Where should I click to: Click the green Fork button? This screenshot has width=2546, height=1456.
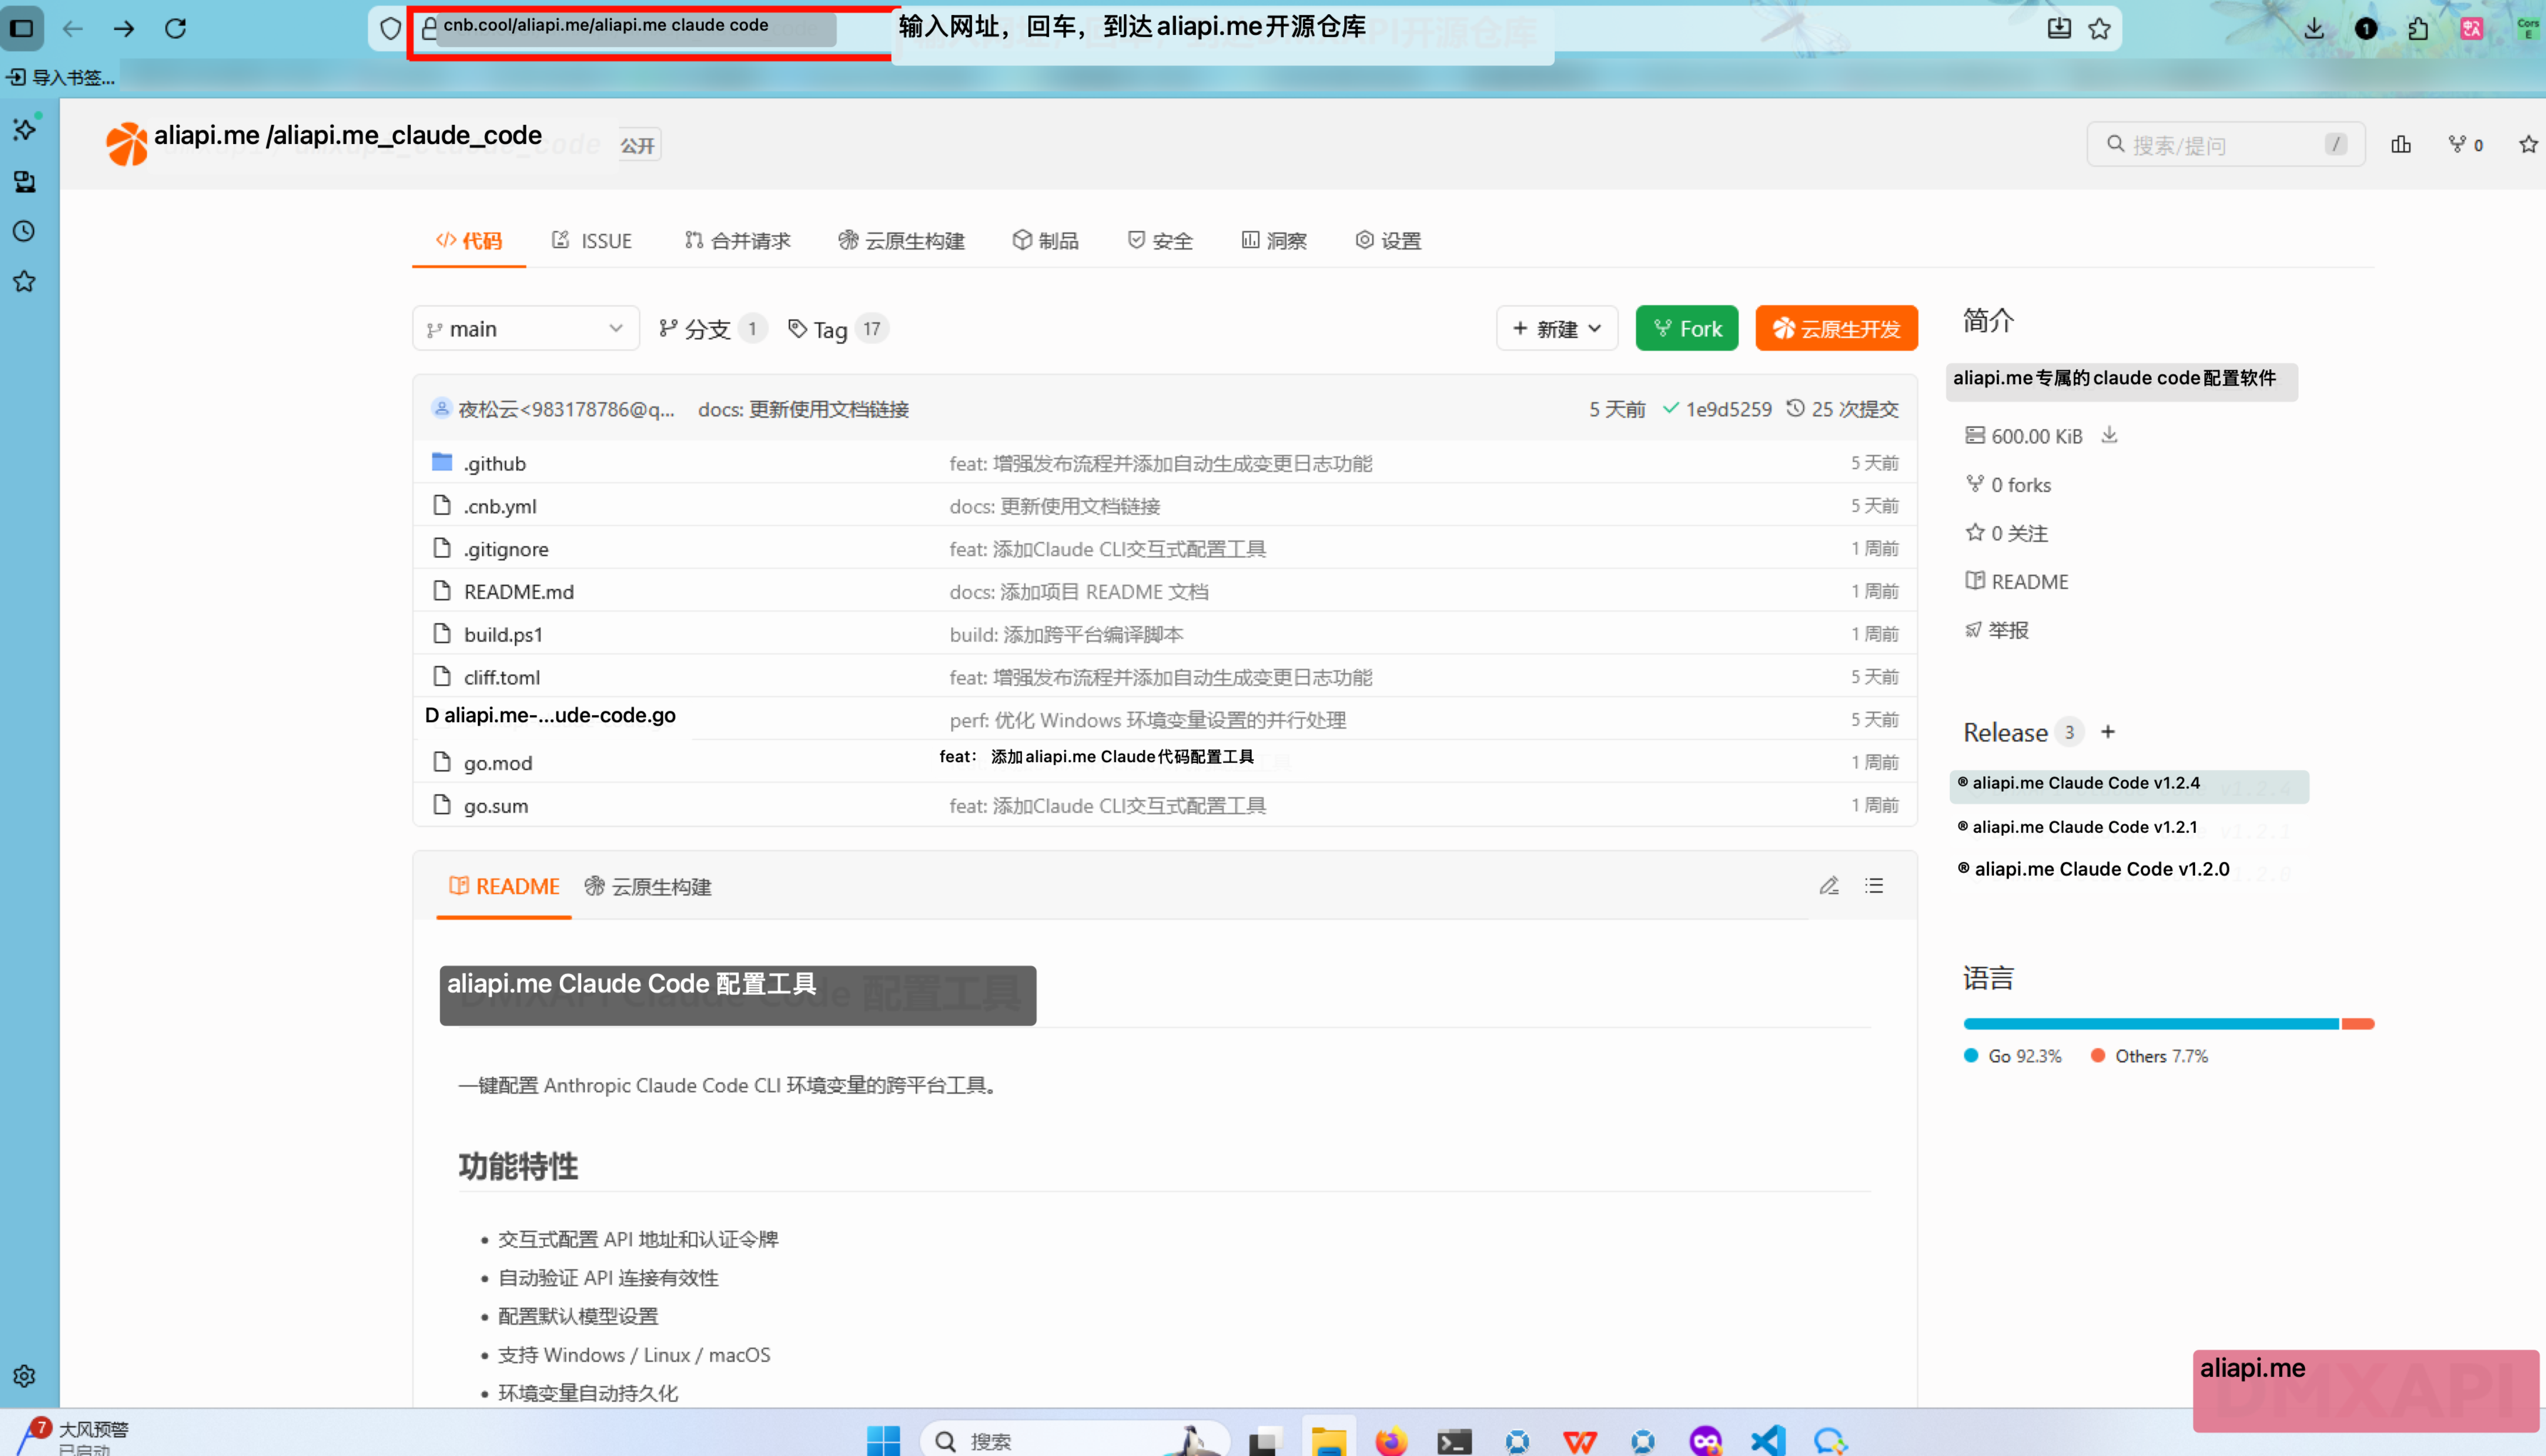click(1687, 328)
